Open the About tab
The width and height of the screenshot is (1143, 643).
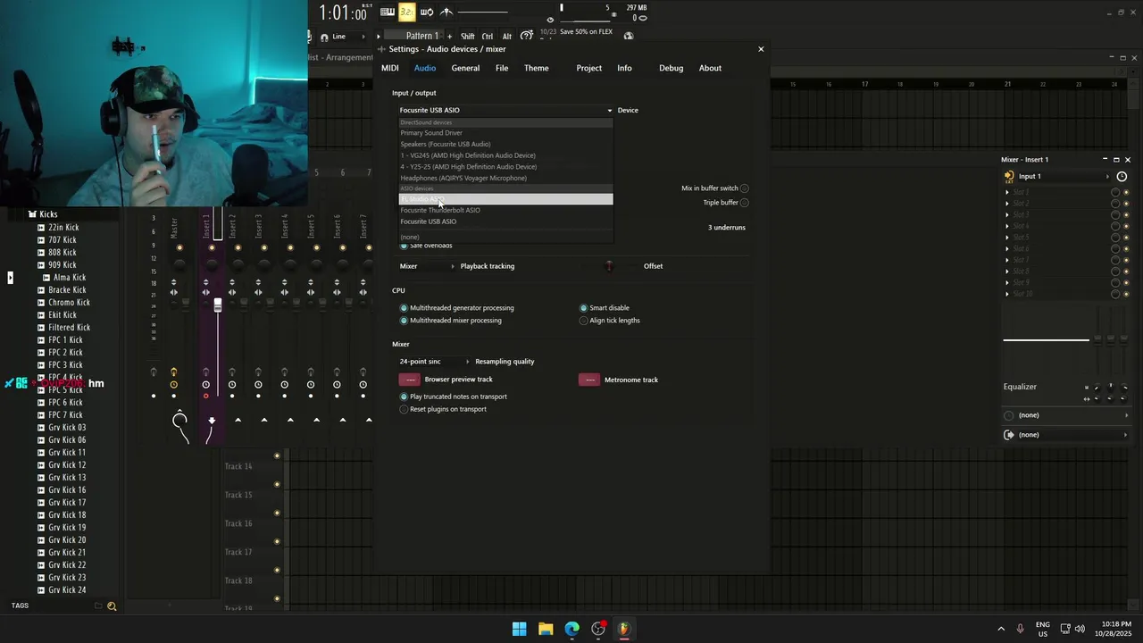click(x=710, y=68)
